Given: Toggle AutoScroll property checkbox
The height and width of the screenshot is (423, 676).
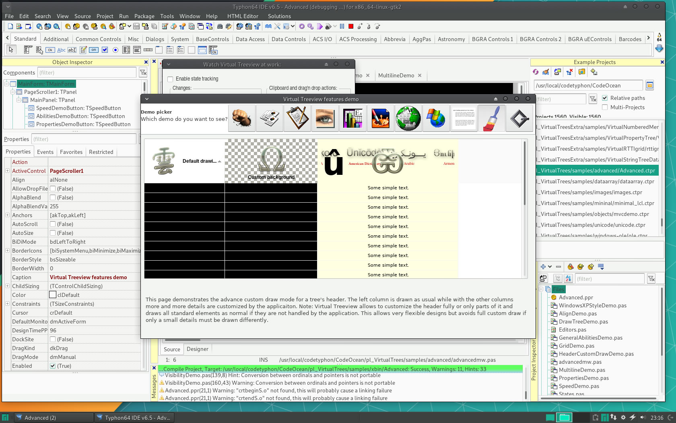Looking at the screenshot, I should pos(53,224).
